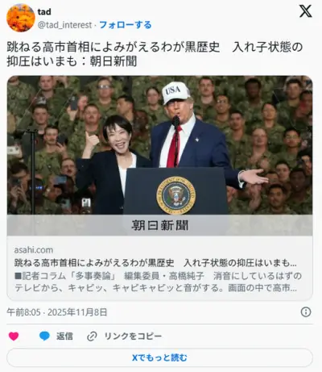This screenshot has height=372, width=322.
Task: Click the フォローする follow link
Action: click(x=126, y=25)
